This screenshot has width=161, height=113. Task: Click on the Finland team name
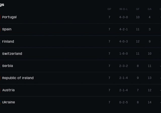pyautogui.click(x=8, y=41)
